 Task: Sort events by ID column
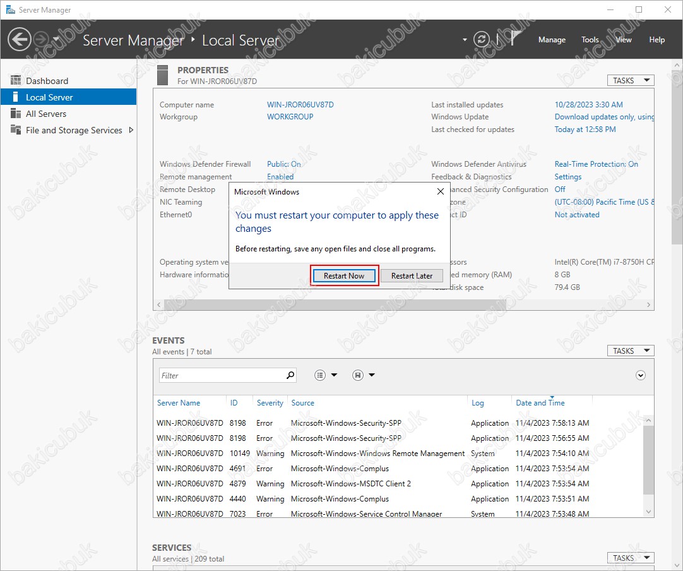pos(234,403)
